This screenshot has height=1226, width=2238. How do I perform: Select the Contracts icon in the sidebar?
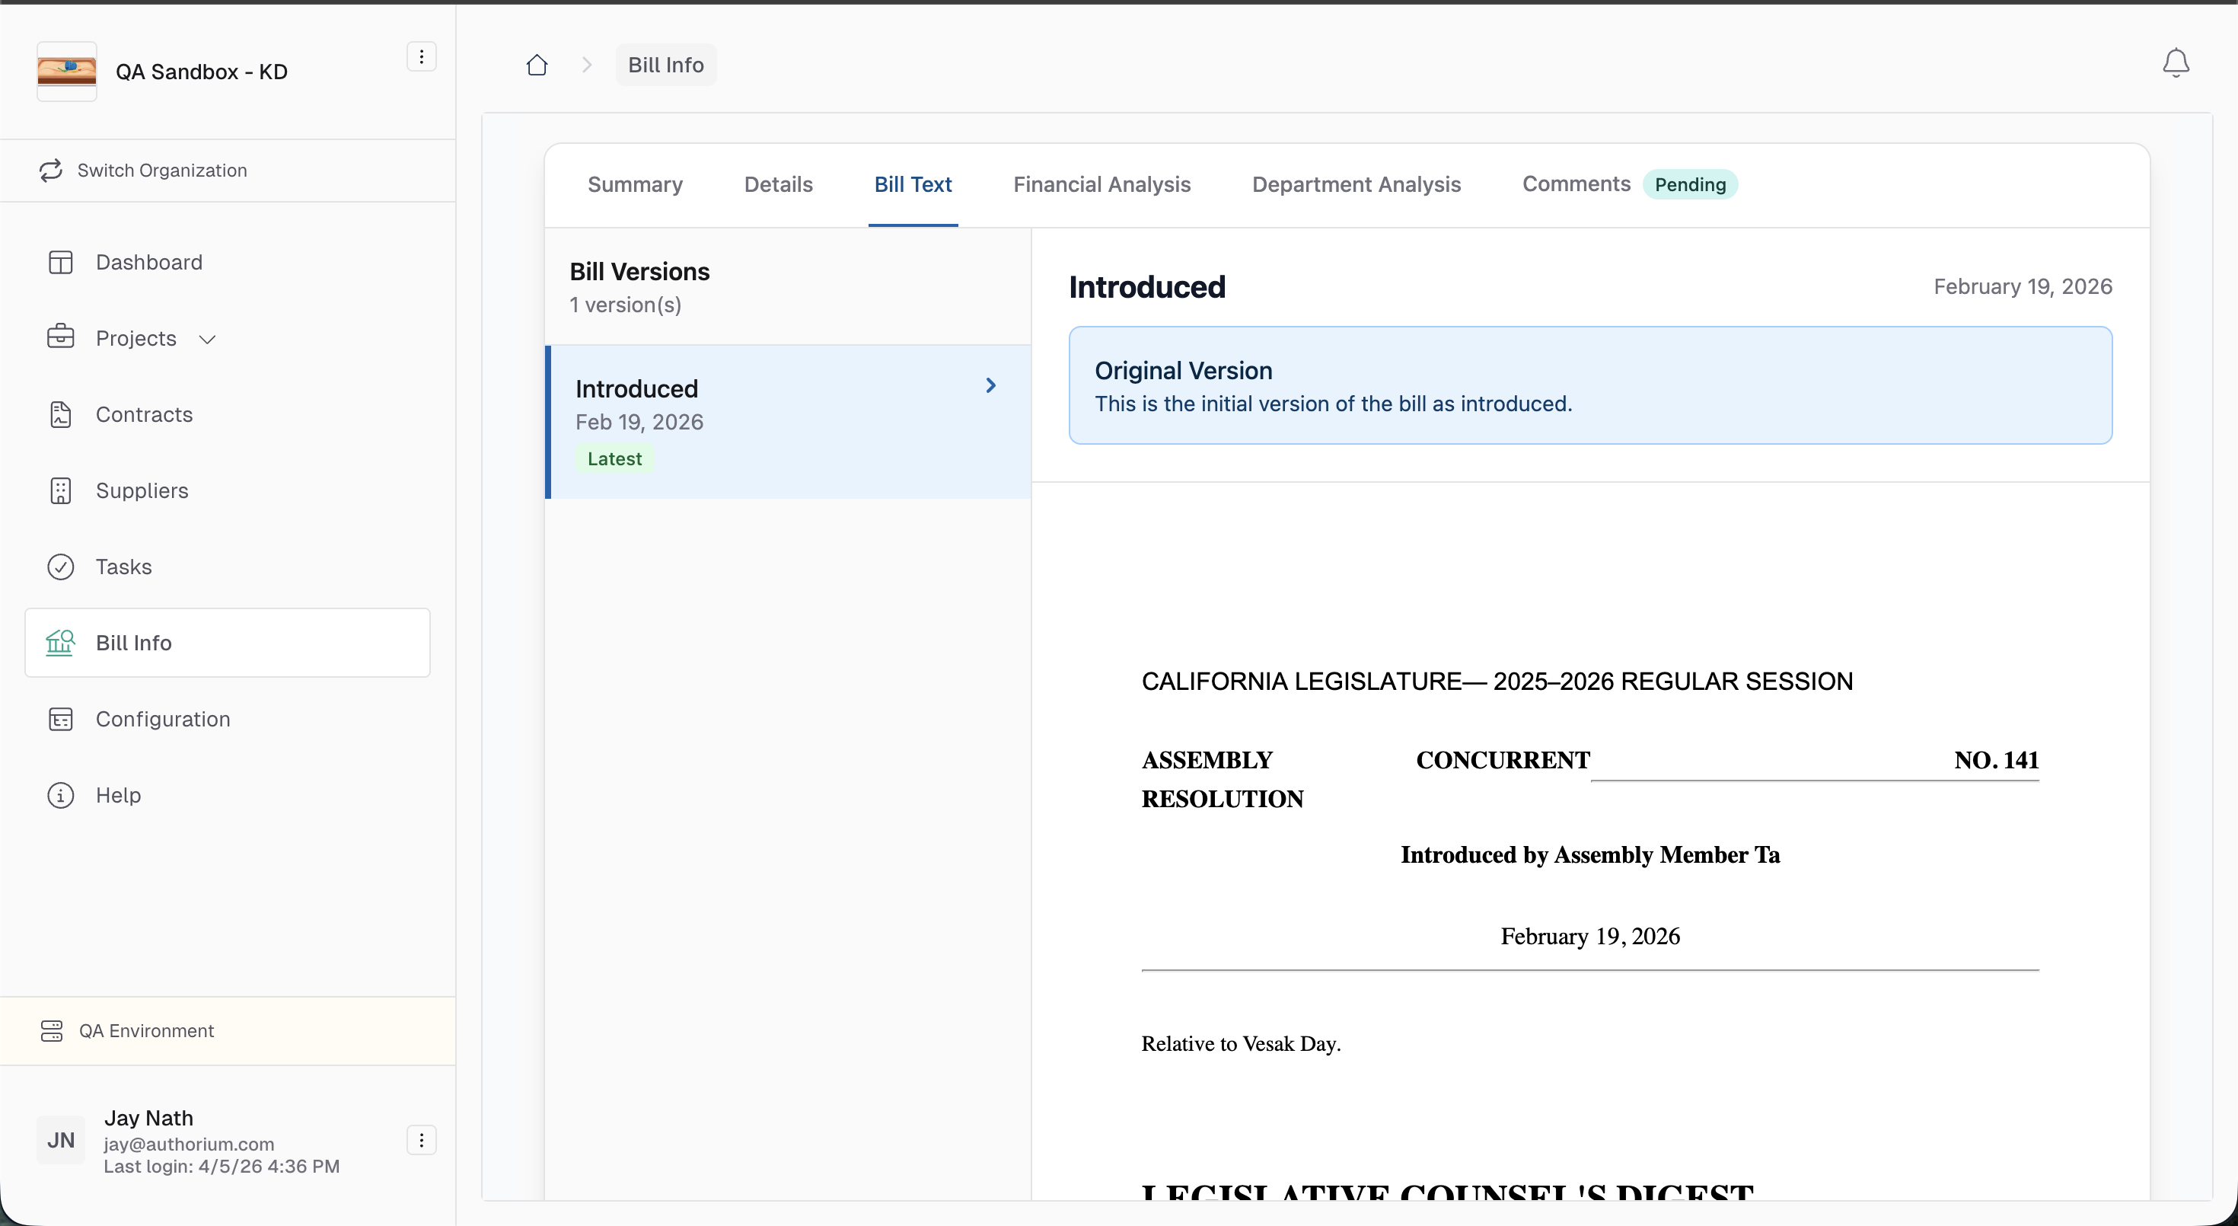point(61,414)
